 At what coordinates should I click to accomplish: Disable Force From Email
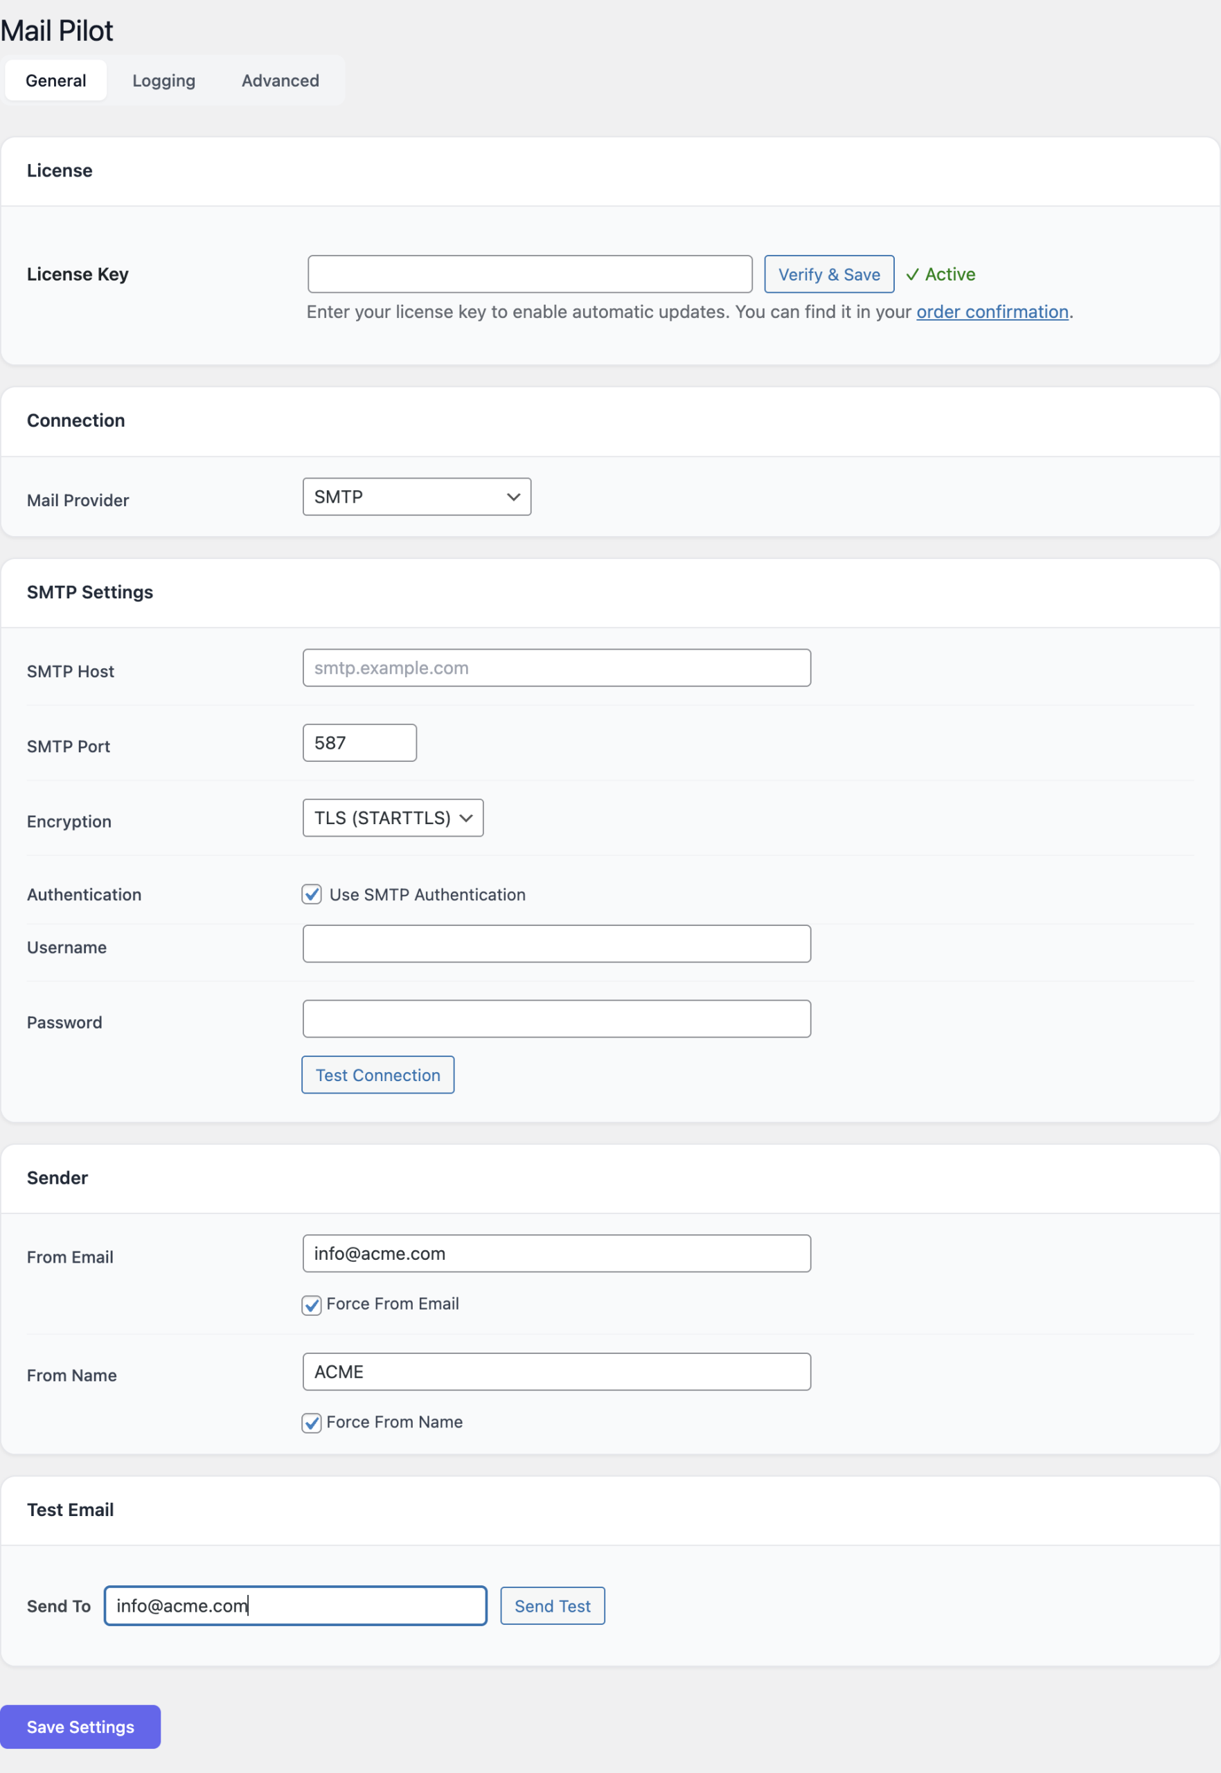click(312, 1305)
